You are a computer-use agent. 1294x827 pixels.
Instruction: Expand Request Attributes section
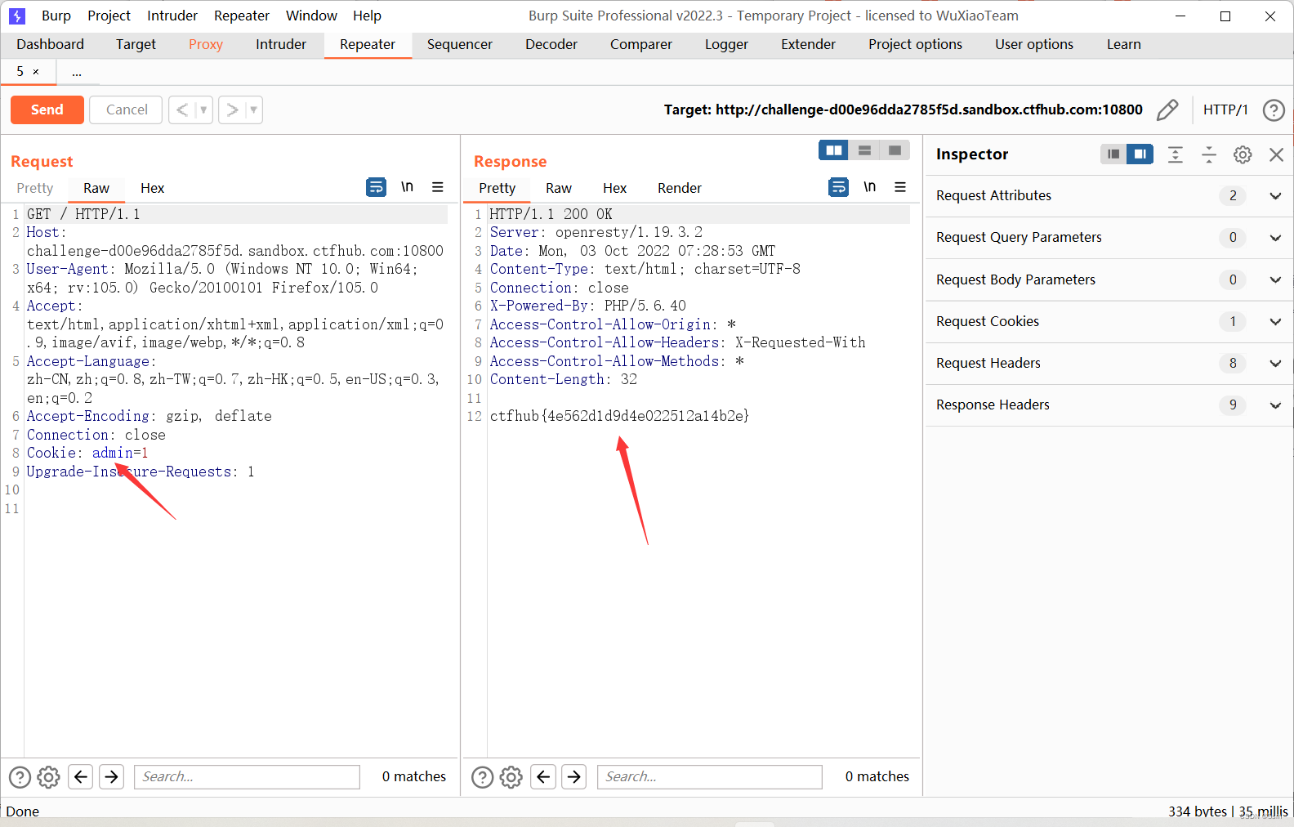click(x=1275, y=196)
